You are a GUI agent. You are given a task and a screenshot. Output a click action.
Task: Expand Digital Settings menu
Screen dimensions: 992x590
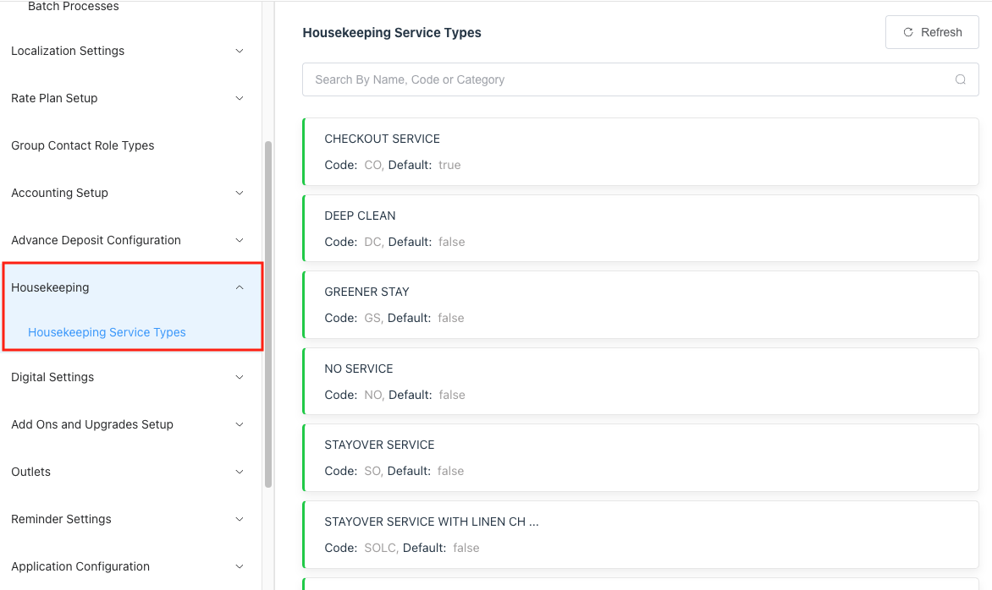(52, 377)
